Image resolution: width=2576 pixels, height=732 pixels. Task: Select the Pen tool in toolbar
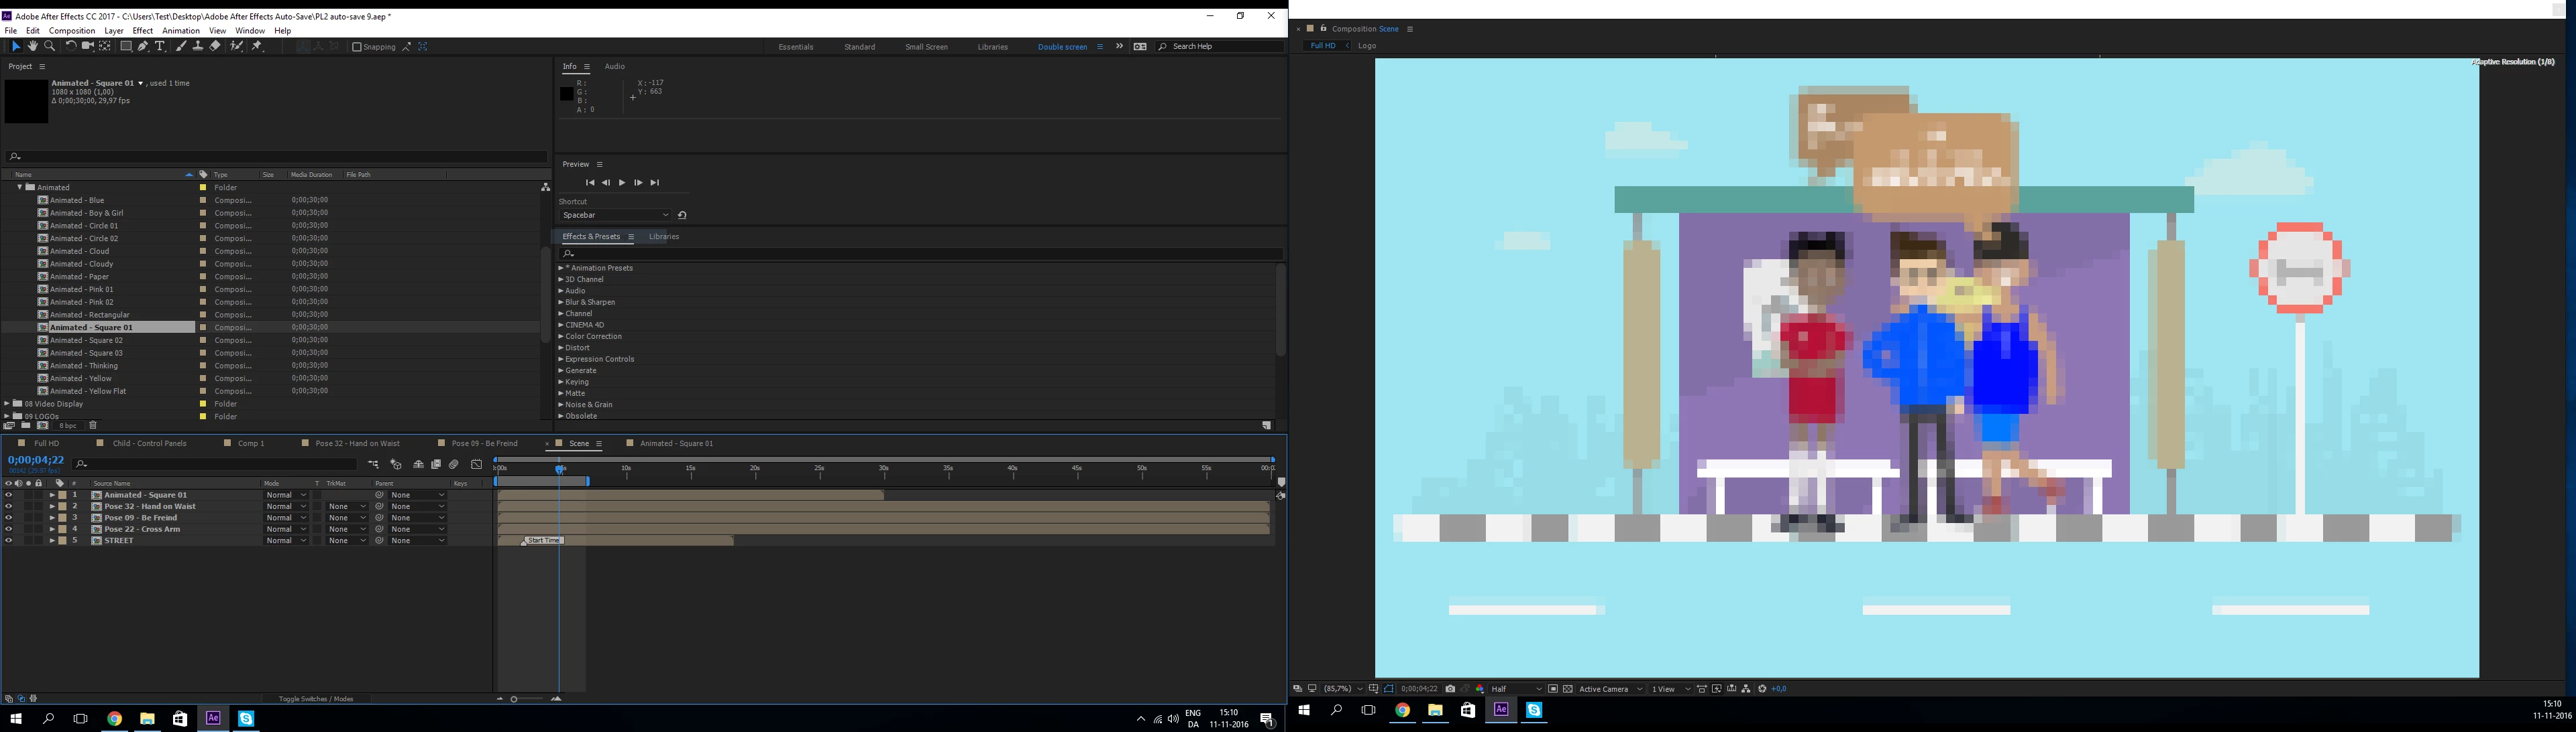click(x=143, y=46)
